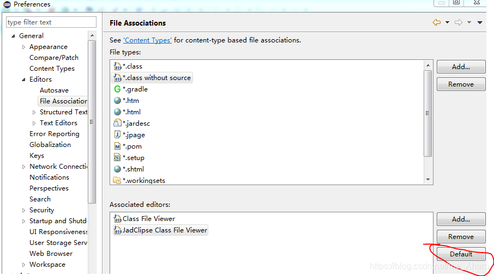The image size is (494, 276).
Task: Click the globe icon beside *.shtml
Action: point(118,169)
